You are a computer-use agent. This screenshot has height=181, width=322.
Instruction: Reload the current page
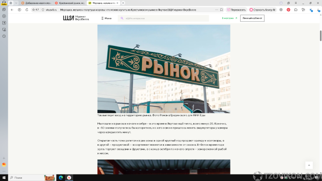(x=27, y=10)
